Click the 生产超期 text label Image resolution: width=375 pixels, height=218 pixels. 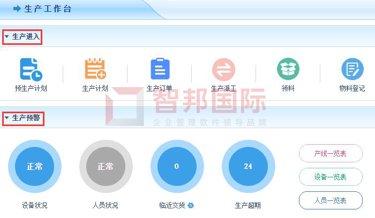pyautogui.click(x=247, y=205)
